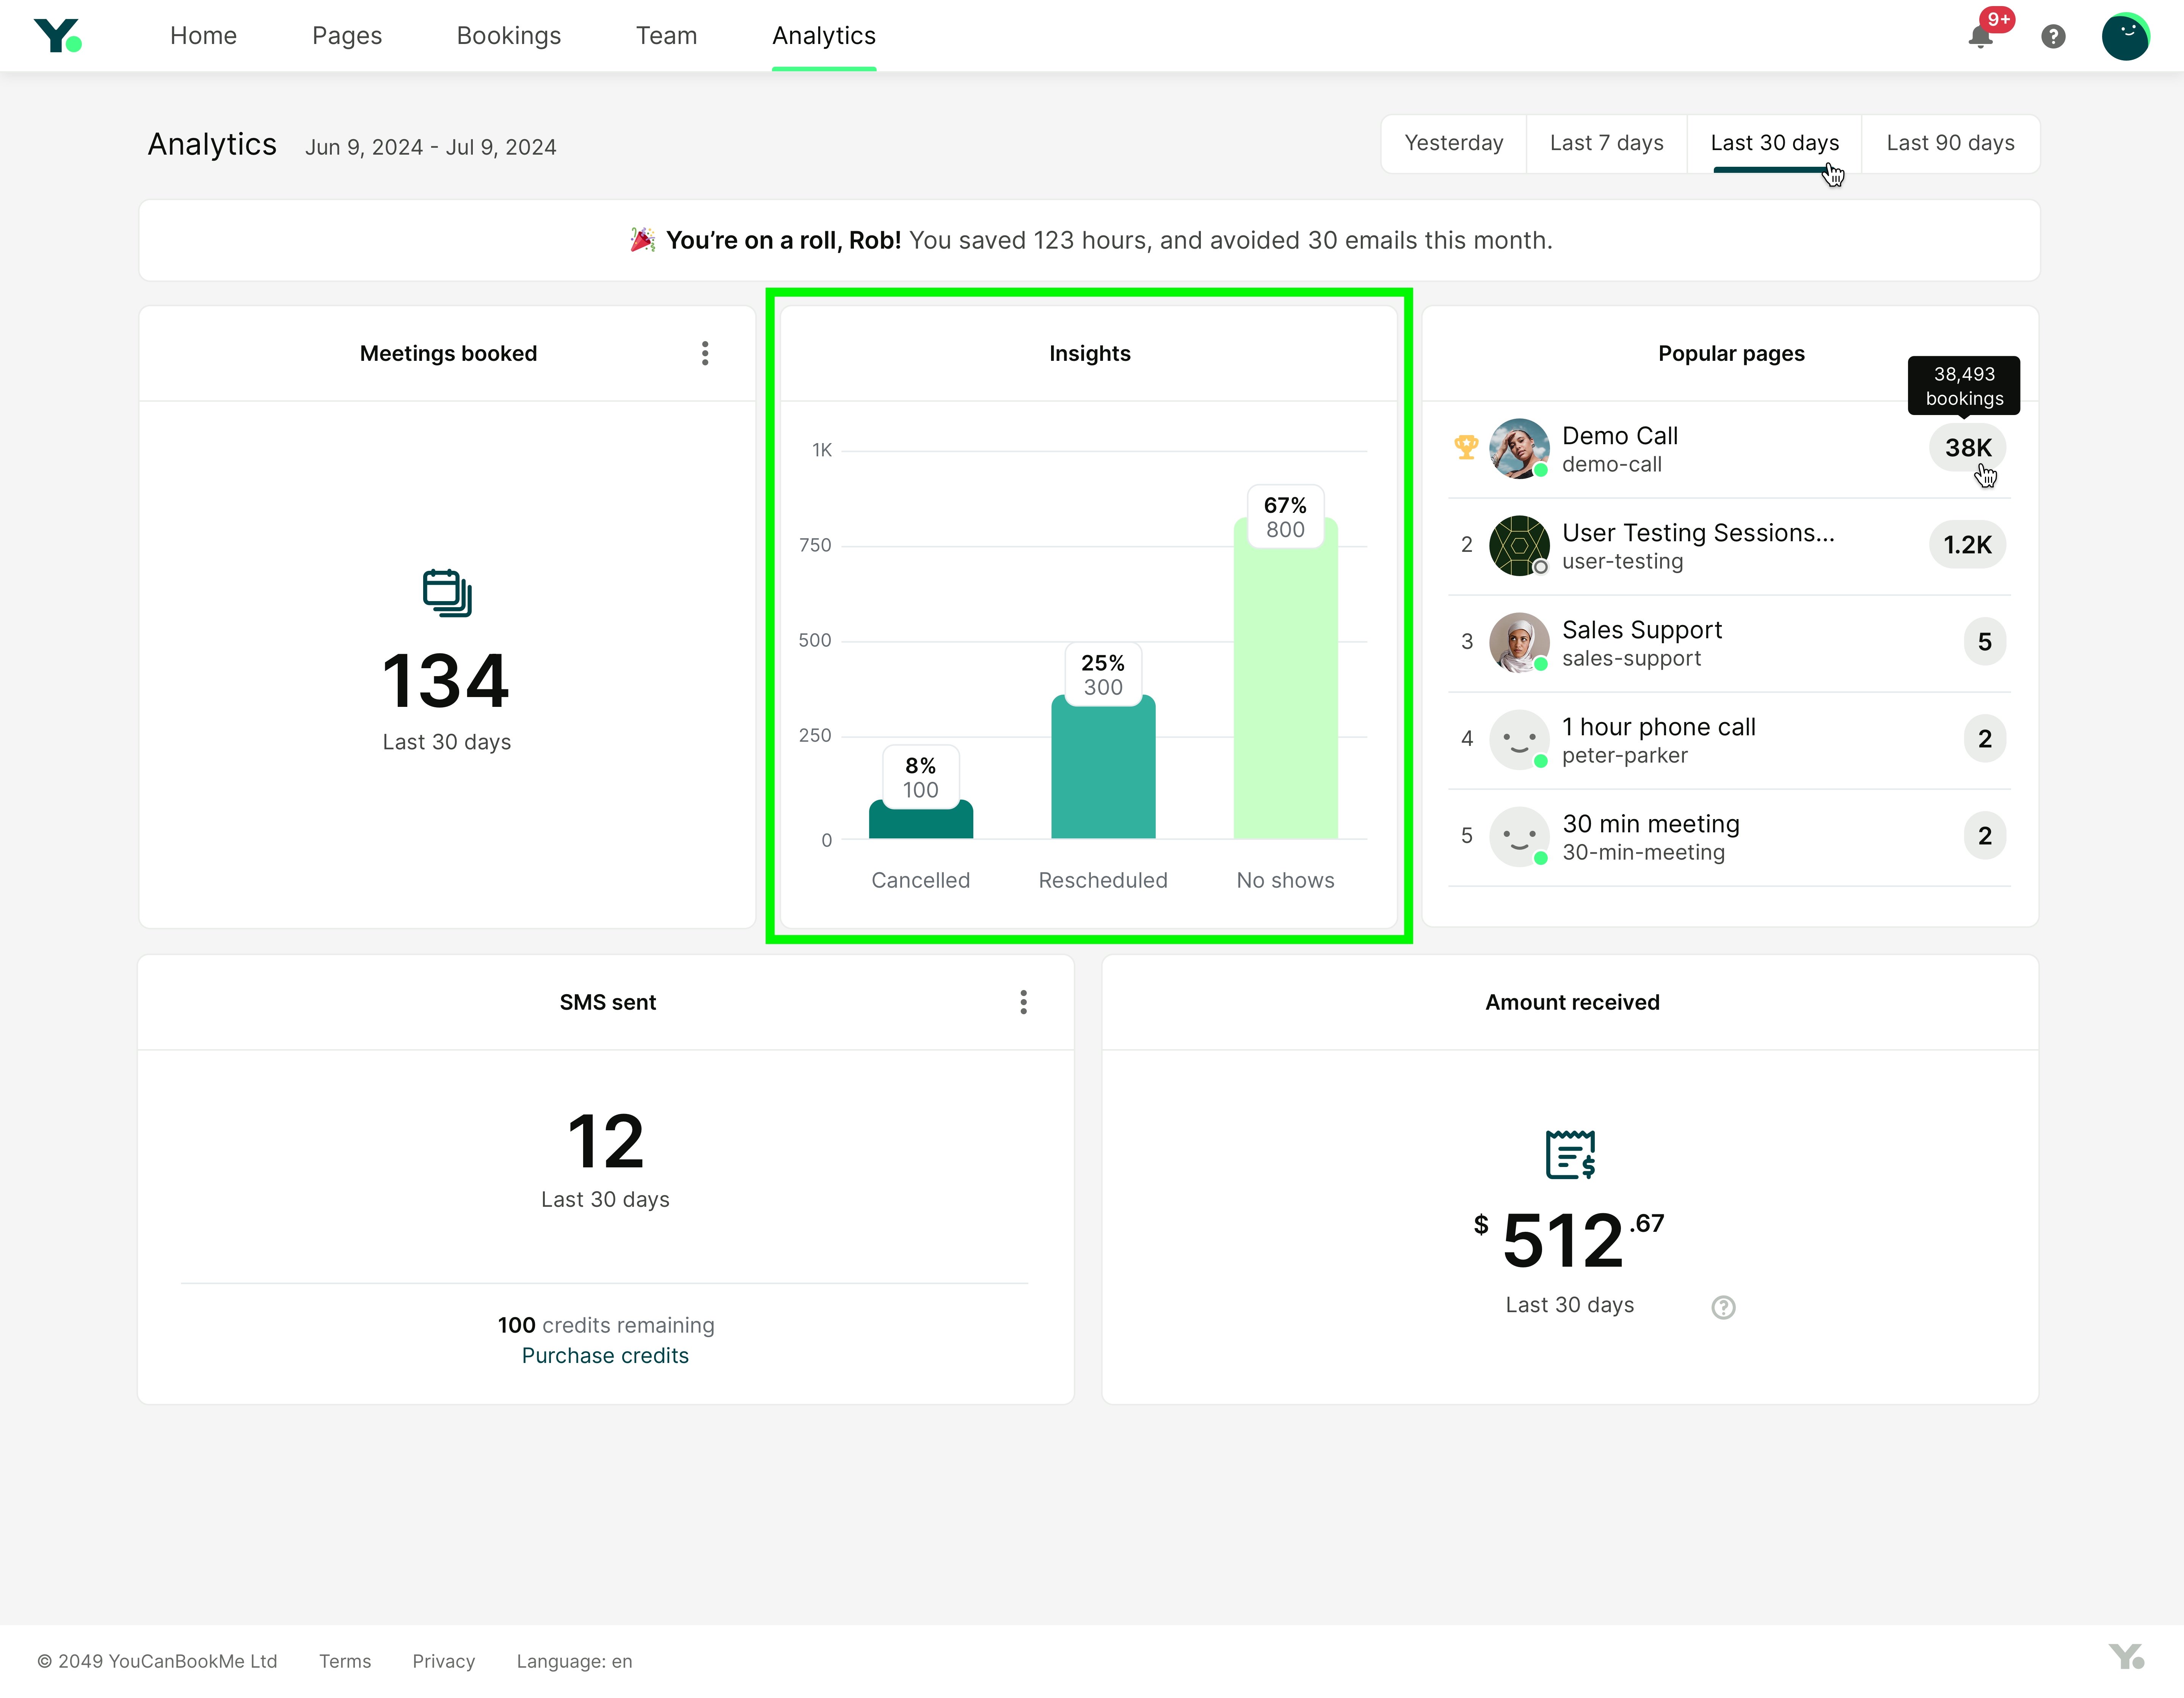Click the 1 hour phone call smiley avatar
Viewport: 2184px width, 1698px height.
(1519, 739)
